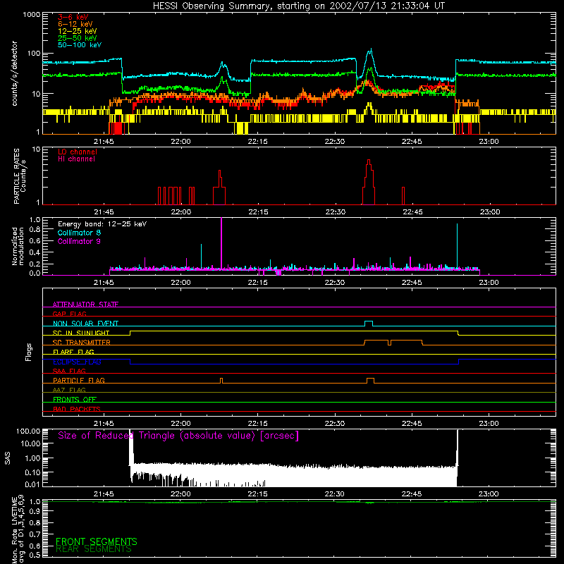
Task: Click the 100.00 value on SAS axis
Action: [x=28, y=431]
